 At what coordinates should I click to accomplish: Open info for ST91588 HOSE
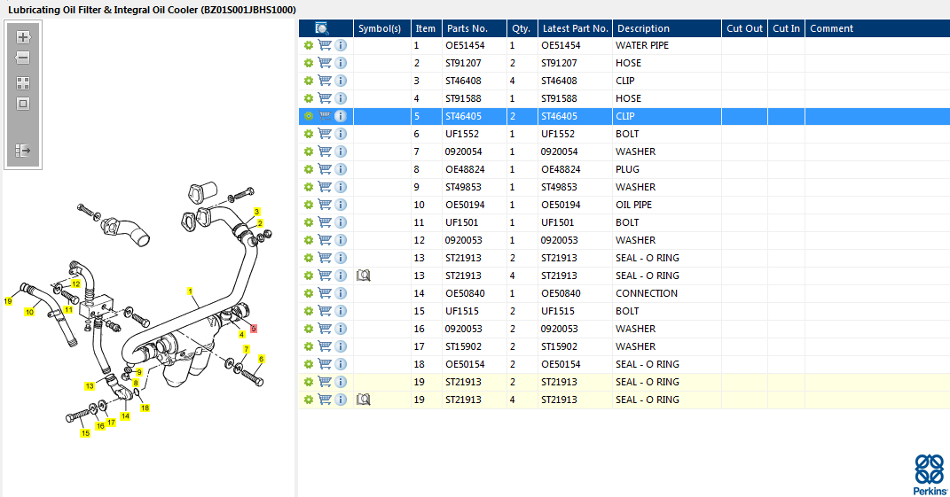342,98
